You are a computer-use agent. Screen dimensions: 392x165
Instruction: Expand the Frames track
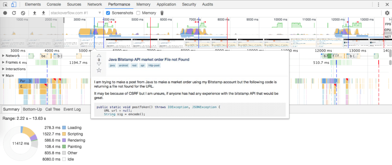pyautogui.click(x=3, y=62)
